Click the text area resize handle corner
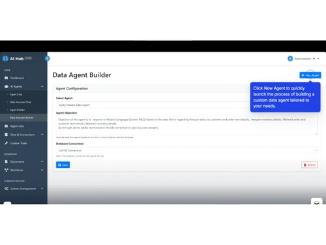 (316, 134)
